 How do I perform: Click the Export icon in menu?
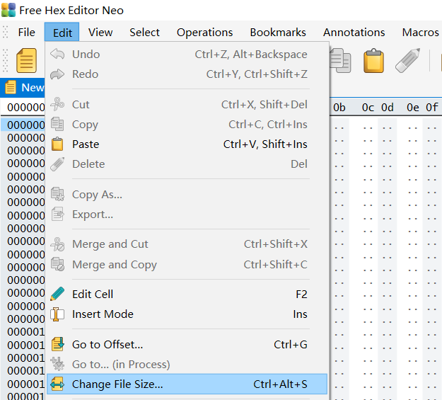coord(57,215)
